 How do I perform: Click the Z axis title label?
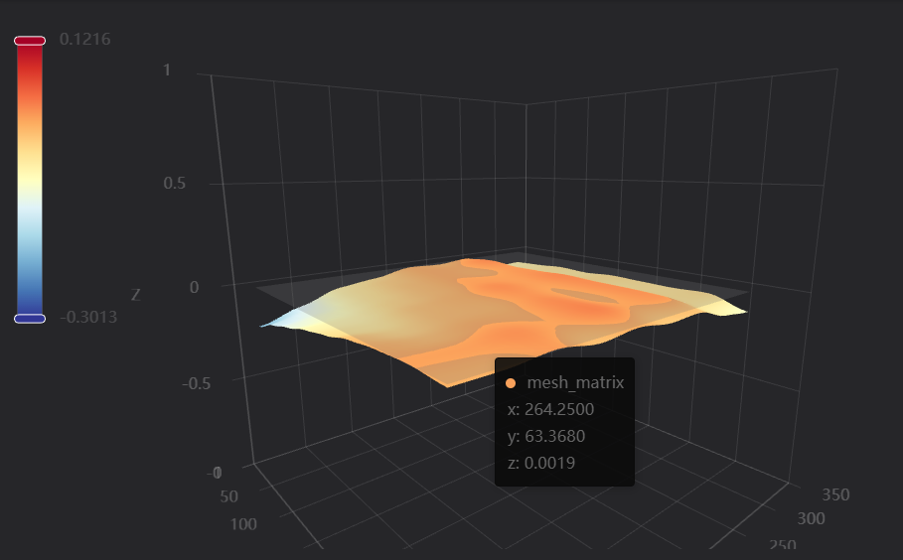[x=135, y=295]
